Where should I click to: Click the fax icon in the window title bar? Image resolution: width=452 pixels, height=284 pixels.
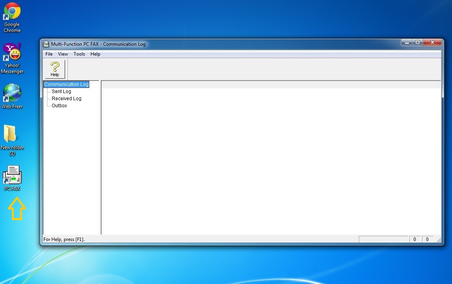46,44
